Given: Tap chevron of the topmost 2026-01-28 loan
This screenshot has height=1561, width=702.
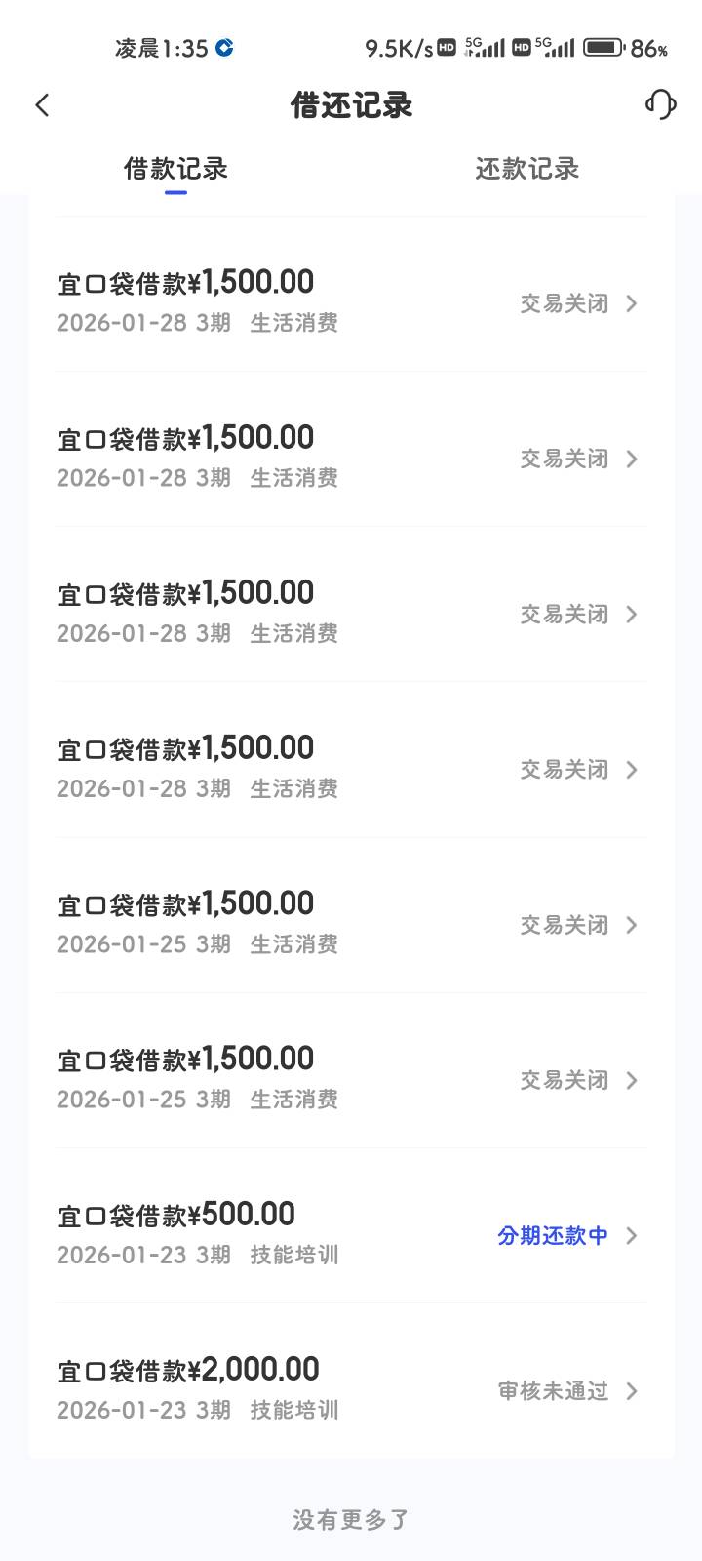Looking at the screenshot, I should [632, 304].
